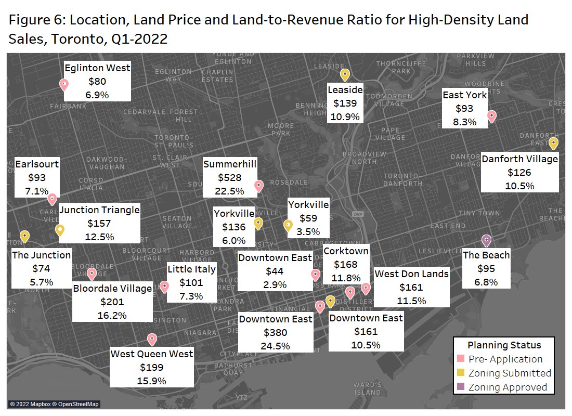Click the Downtown East $380 label
This screenshot has height=416, width=572.
[x=276, y=332]
